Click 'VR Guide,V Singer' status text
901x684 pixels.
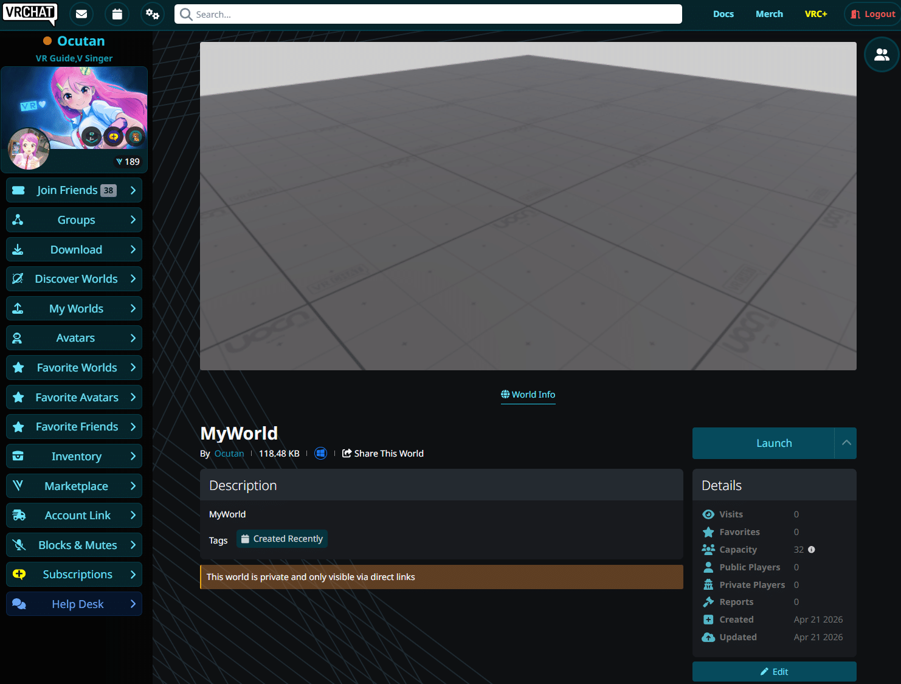pyautogui.click(x=74, y=58)
